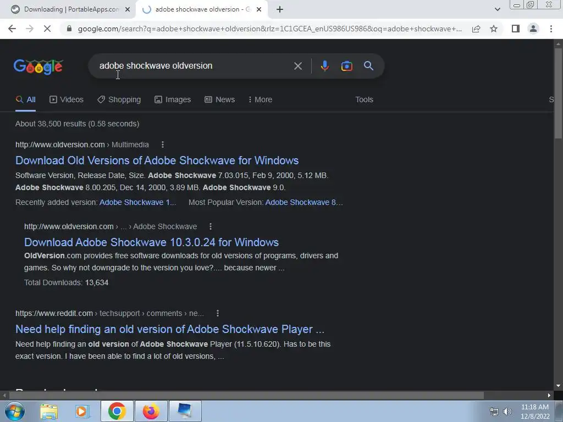The height and width of the screenshot is (422, 563).
Task: Open a new tab with plus button
Action: [x=280, y=9]
